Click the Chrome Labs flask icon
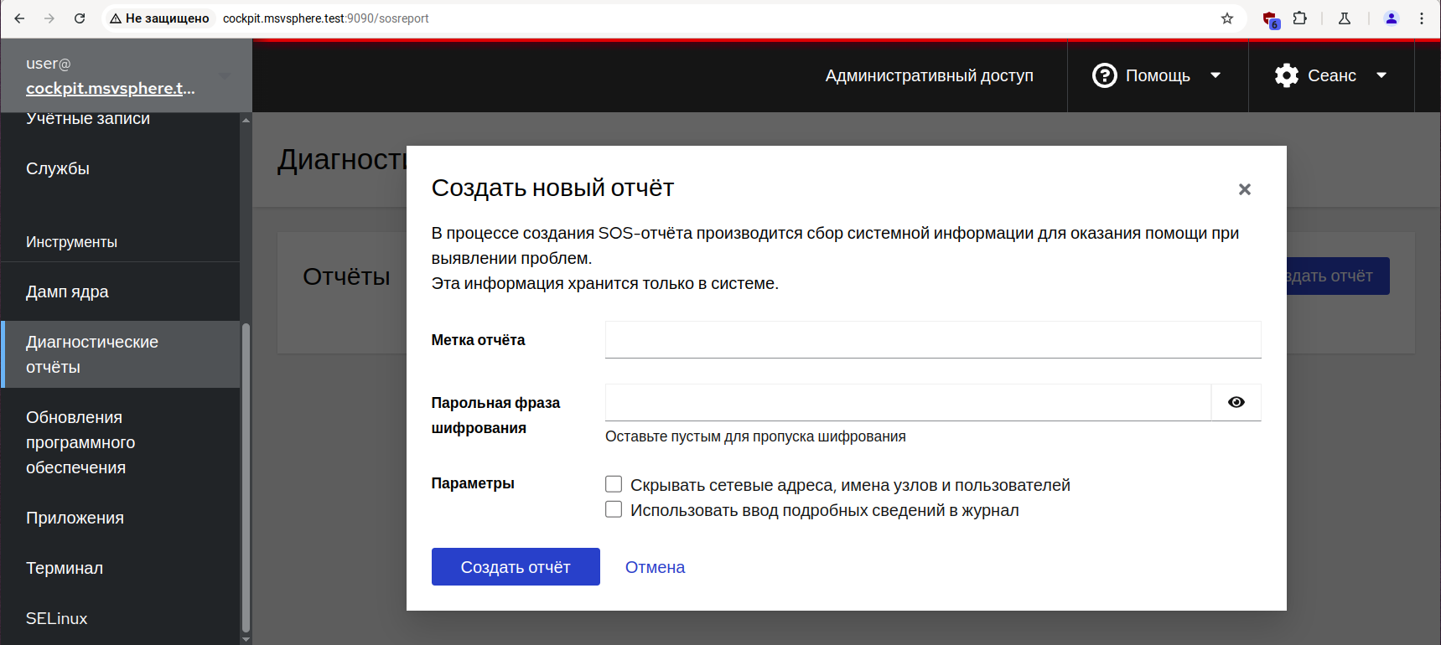1441x645 pixels. point(1345,18)
